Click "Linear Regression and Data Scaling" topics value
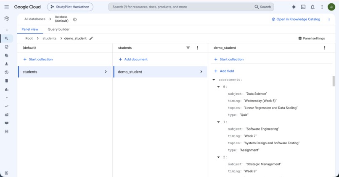The height and width of the screenshot is (177, 339). click(271, 108)
